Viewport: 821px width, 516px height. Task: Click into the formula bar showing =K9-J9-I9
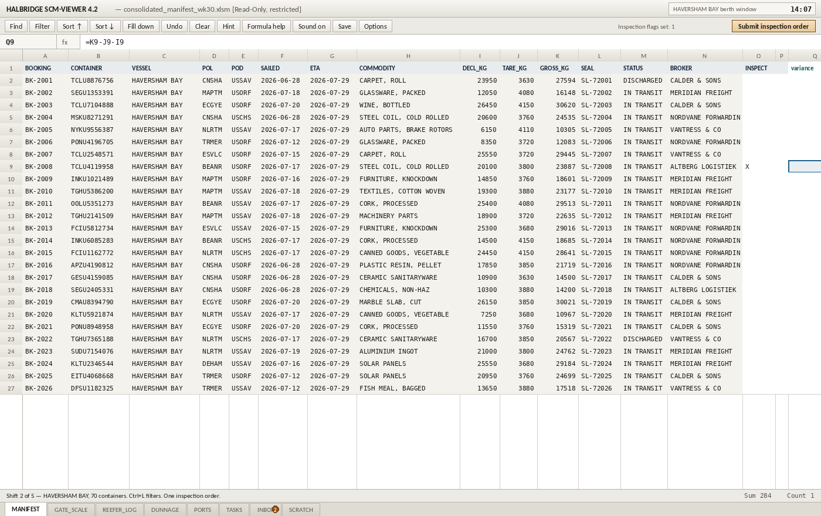pos(450,42)
